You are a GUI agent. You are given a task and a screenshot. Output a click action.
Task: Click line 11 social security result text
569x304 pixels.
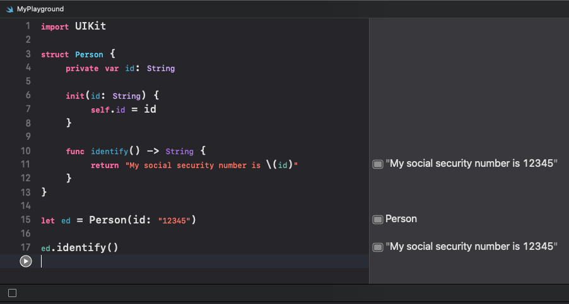(471, 164)
